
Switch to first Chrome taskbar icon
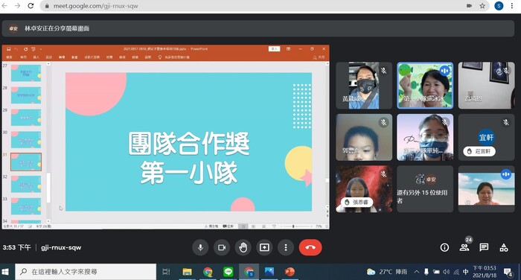(208, 272)
